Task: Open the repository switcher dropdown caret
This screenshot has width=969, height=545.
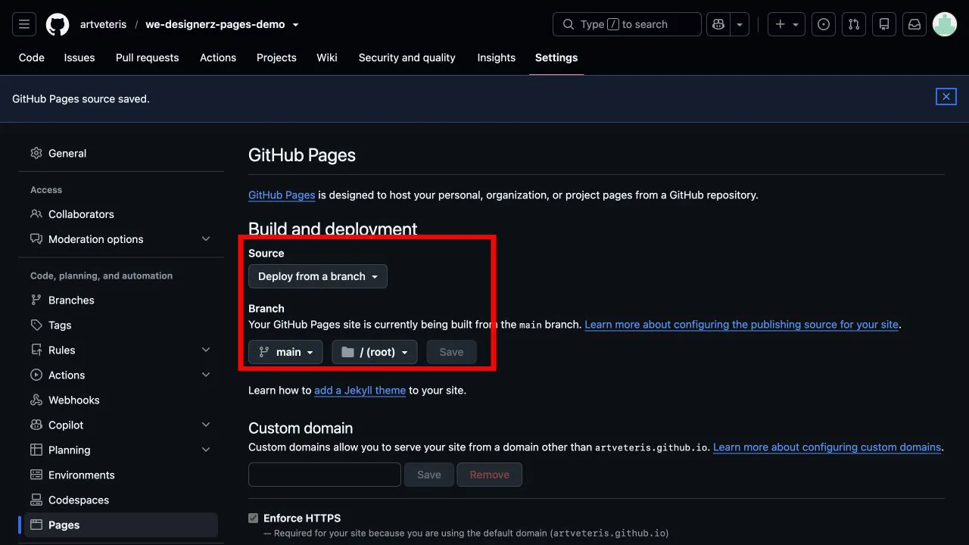Action: click(x=295, y=25)
